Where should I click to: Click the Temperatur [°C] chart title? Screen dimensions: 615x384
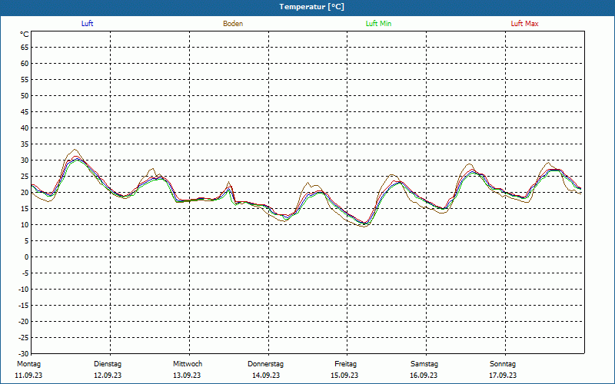click(312, 7)
